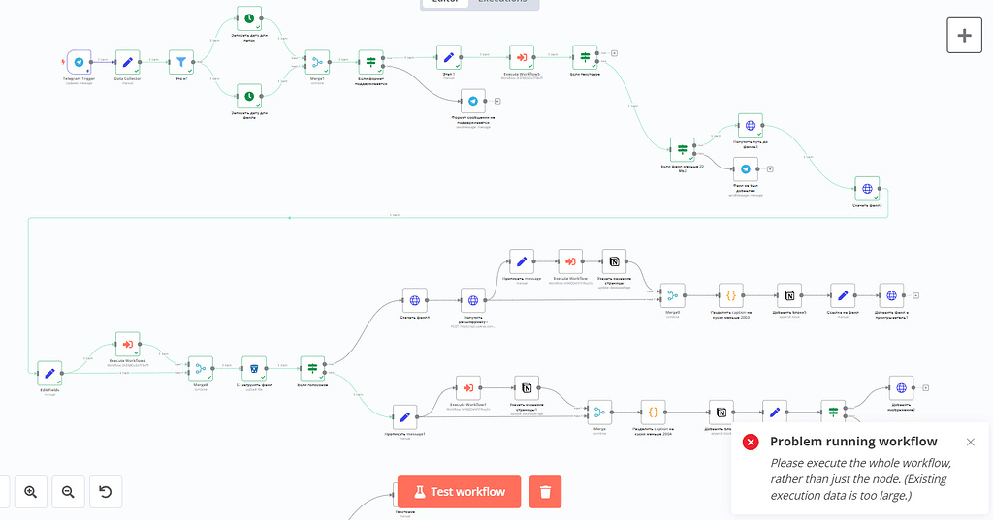Open HTTP globe node next to the plus button
The width and height of the screenshot is (993, 520).
point(751,126)
